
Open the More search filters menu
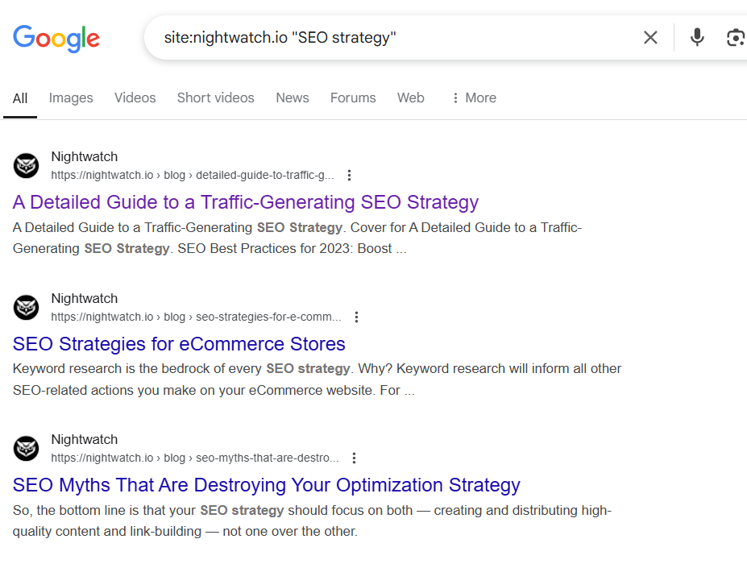(473, 97)
